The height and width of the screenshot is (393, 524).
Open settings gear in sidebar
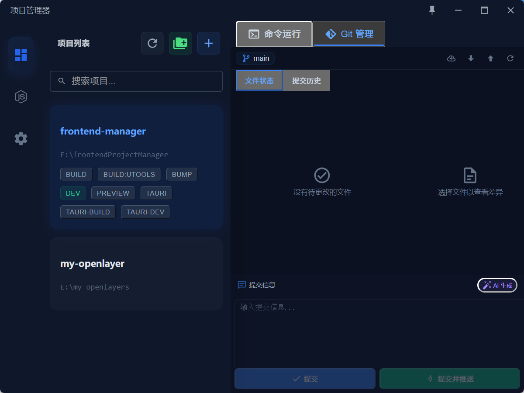21,139
